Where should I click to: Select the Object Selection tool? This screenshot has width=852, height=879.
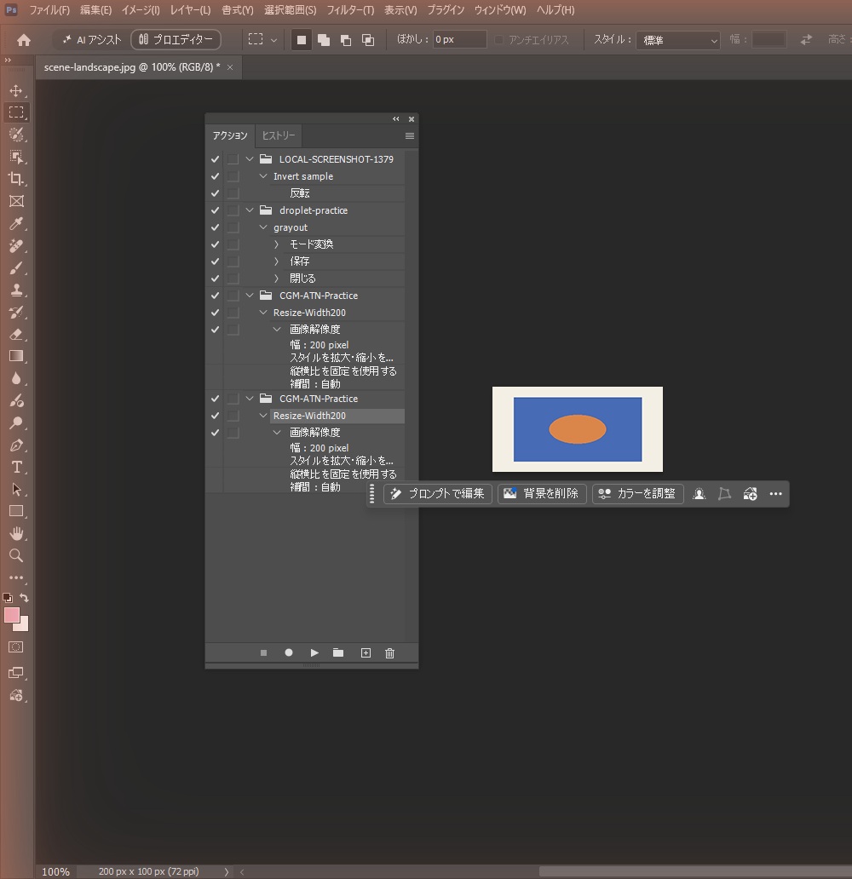coord(16,157)
